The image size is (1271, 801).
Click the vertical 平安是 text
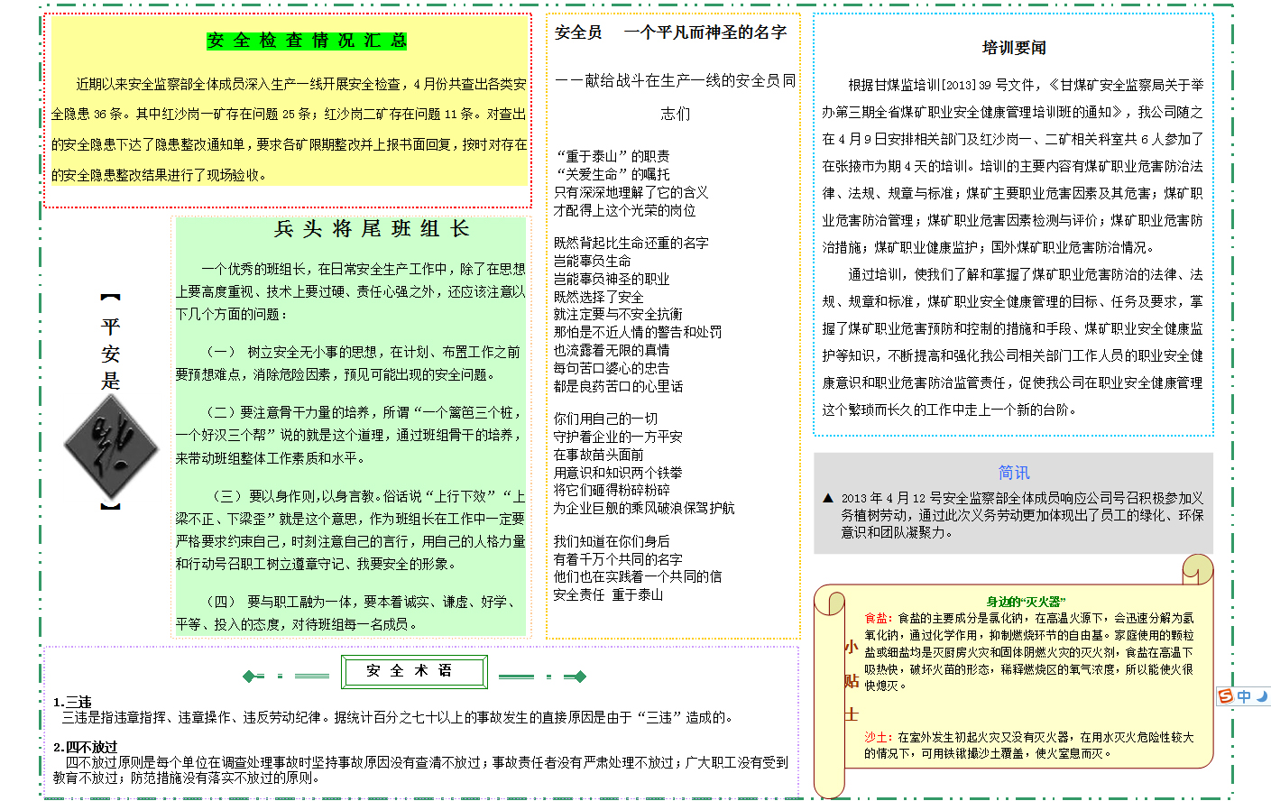(111, 353)
